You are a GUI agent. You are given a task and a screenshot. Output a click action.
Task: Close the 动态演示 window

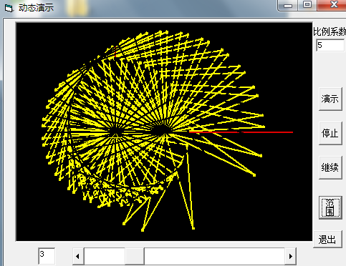[x=332, y=5]
